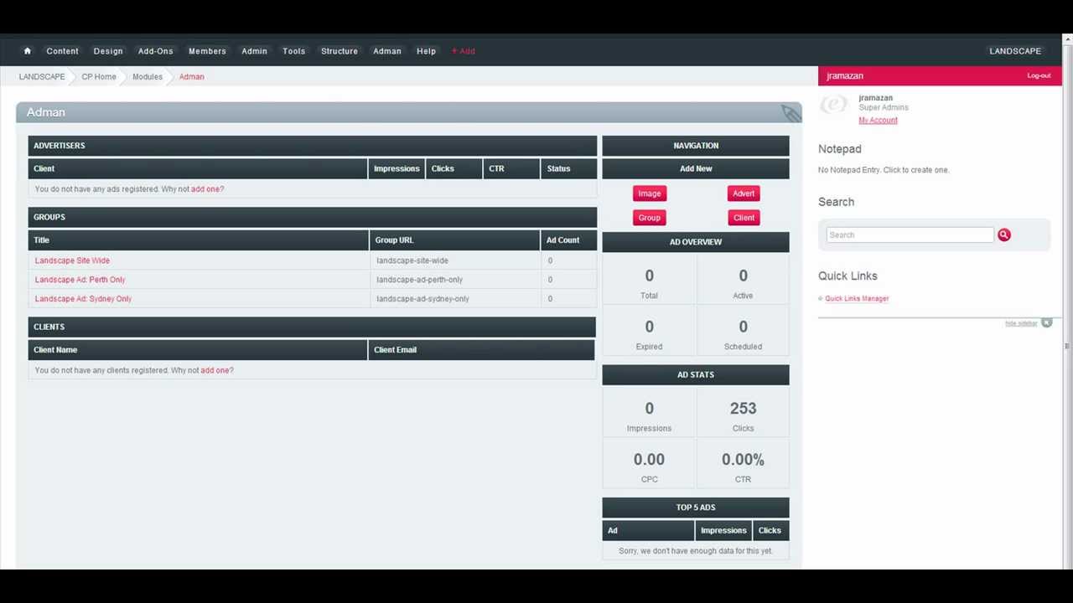Viewport: 1073px width, 603px height.
Task: Open the Content menu
Action: (62, 51)
